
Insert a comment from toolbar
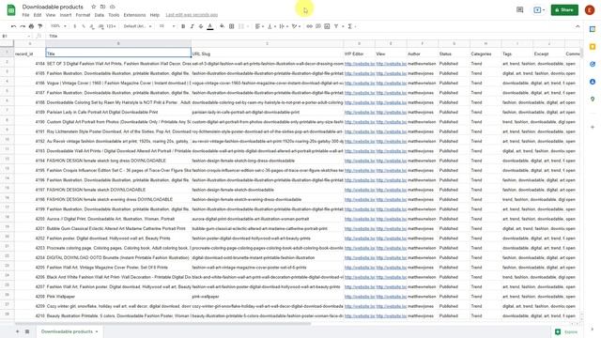point(318,26)
